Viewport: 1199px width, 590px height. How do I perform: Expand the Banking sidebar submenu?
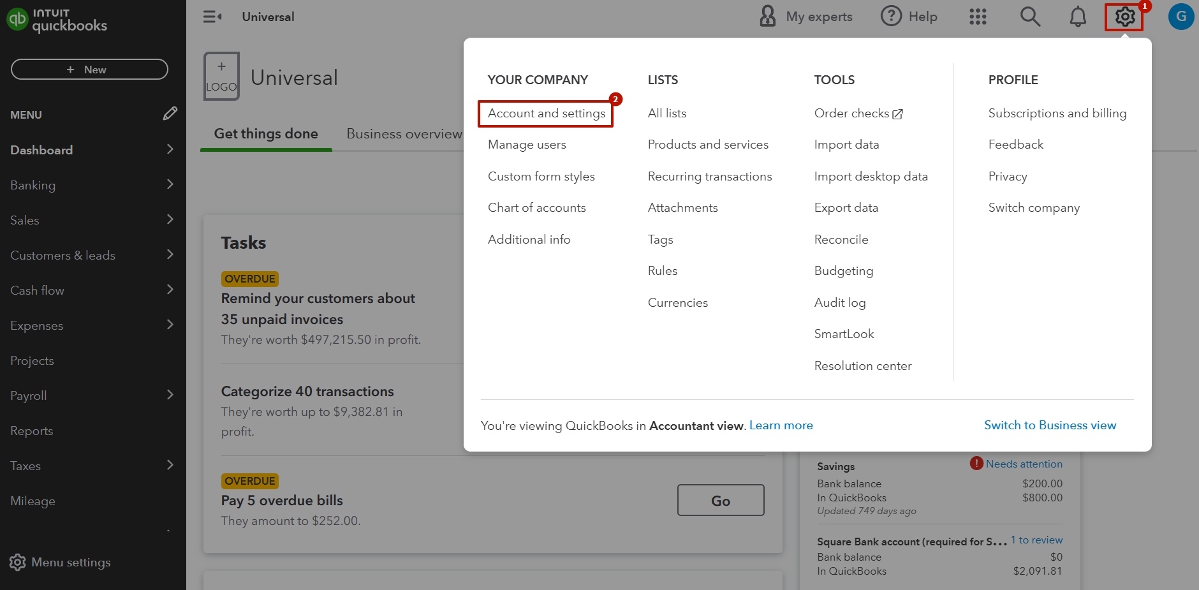tap(170, 184)
